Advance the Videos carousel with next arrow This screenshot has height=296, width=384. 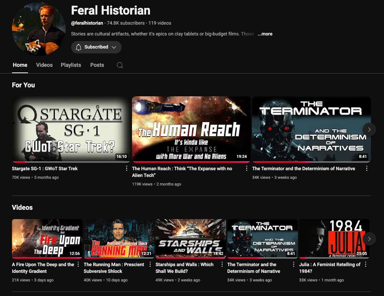click(x=369, y=239)
